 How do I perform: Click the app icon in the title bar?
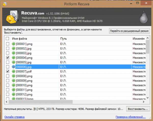[5, 4]
